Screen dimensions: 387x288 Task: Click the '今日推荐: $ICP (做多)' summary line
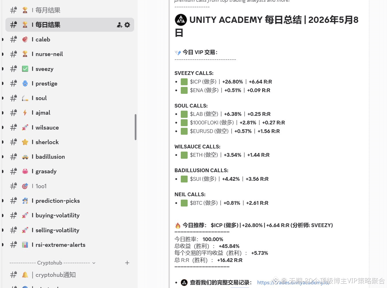pos(254,225)
